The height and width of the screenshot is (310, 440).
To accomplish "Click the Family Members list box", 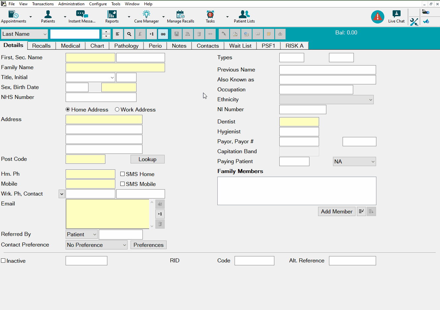I will click(297, 191).
